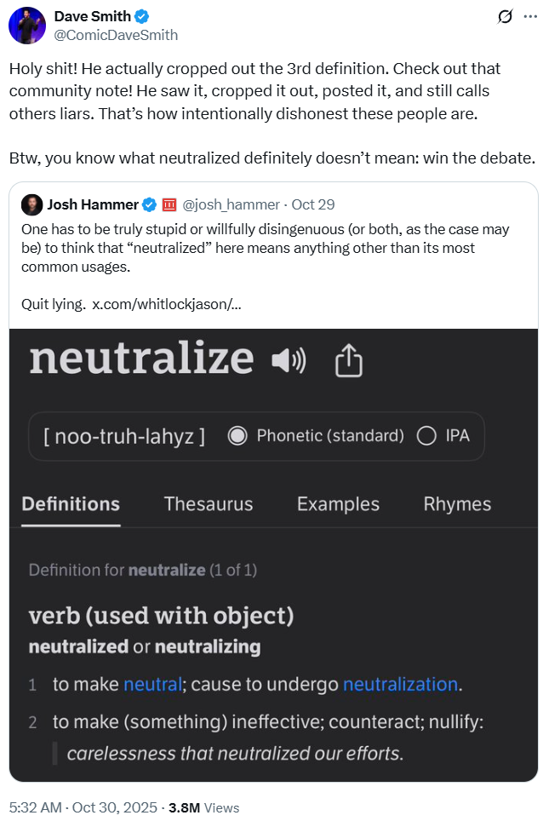Image resolution: width=543 pixels, height=821 pixels.
Task: Click the Grok icon in tweet header
Action: [505, 17]
